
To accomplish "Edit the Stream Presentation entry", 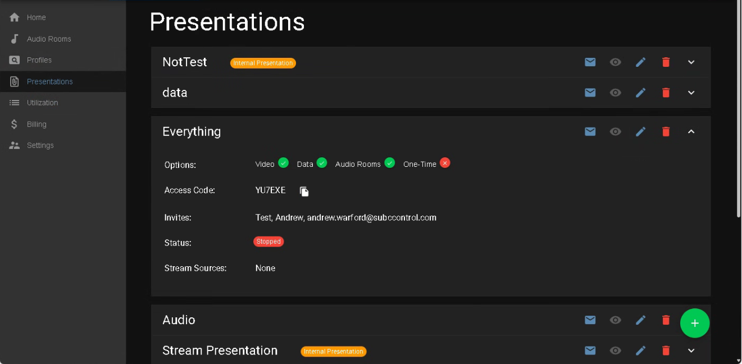I will coord(640,351).
